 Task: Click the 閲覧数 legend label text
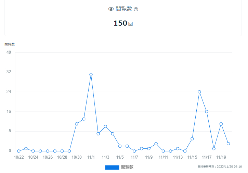coord(127,167)
